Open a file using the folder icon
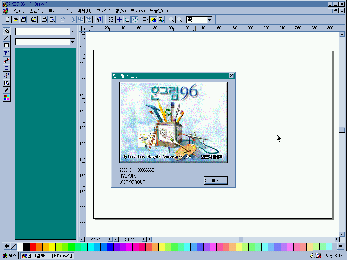 pos(16,20)
